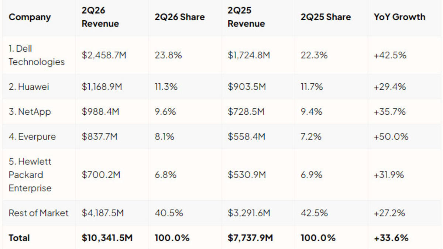Screen dimensions: 443x249
Task: Select Everpure's +50.0% growth cell
Action: tap(391, 136)
